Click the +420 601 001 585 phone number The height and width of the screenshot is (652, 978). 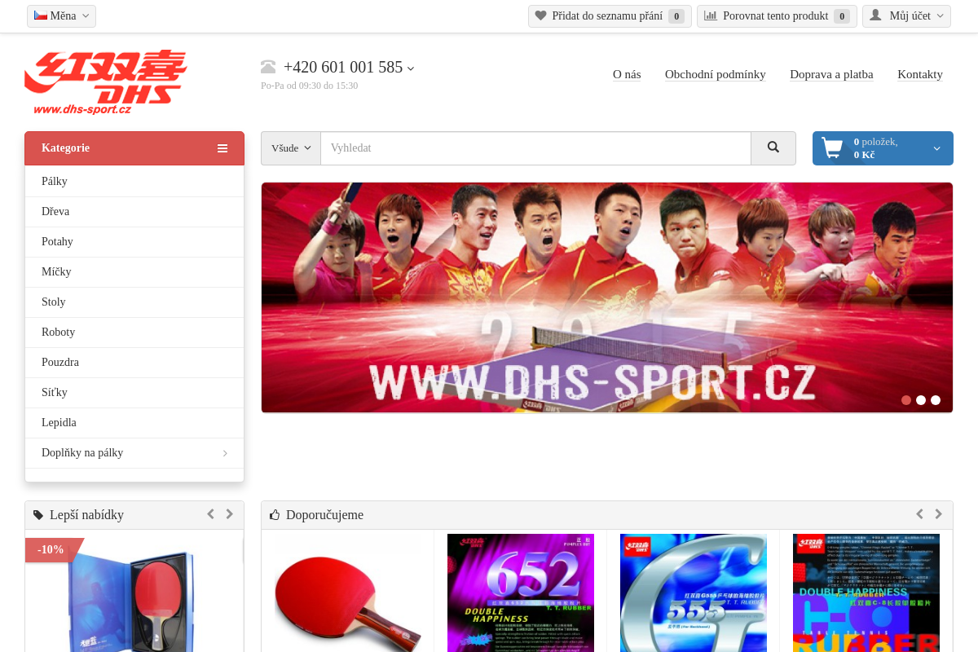point(343,68)
